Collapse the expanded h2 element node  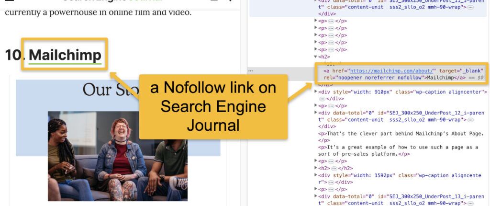pyautogui.click(x=315, y=57)
